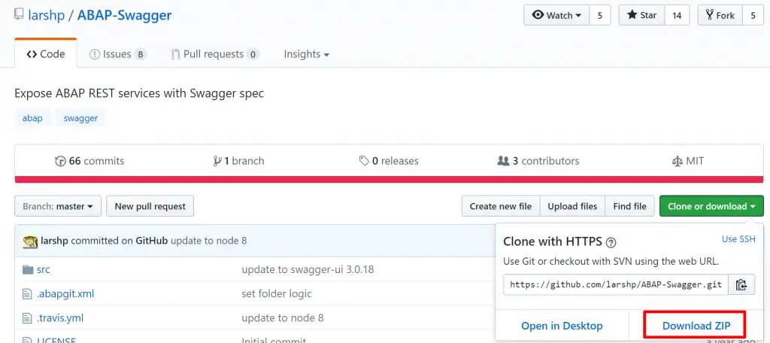Image resolution: width=770 pixels, height=343 pixels.
Task: Open the src folder
Action: (43, 269)
